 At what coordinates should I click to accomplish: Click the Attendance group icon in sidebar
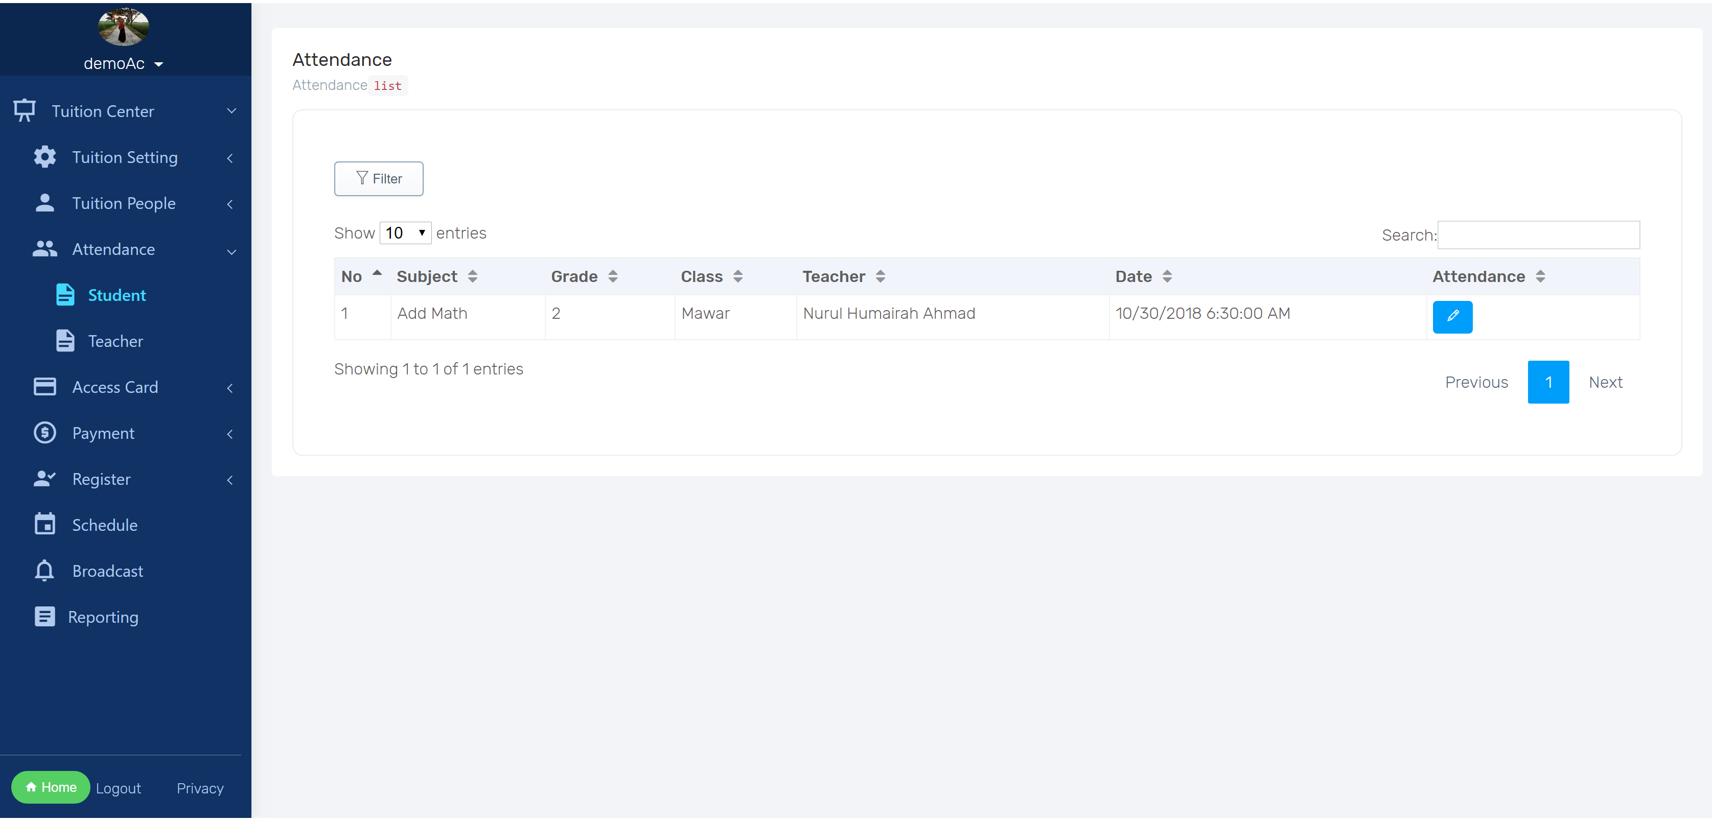(44, 249)
